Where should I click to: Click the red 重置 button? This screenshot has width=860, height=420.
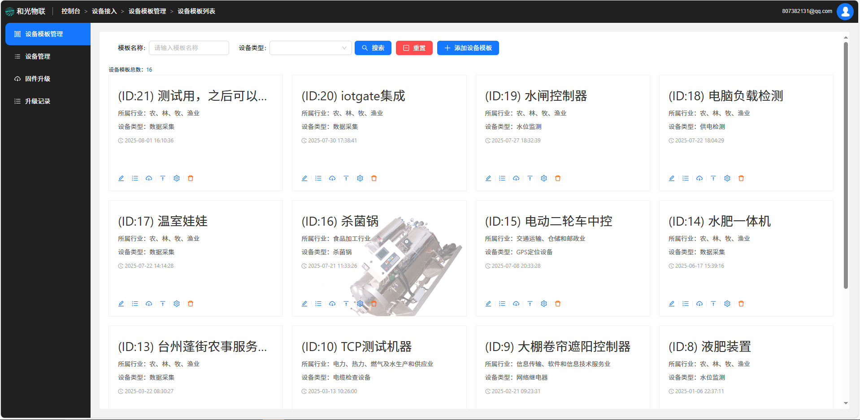click(x=414, y=48)
